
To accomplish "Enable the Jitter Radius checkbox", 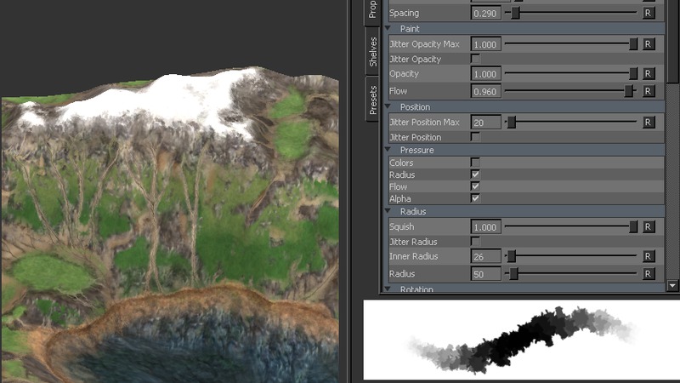I will click(475, 242).
